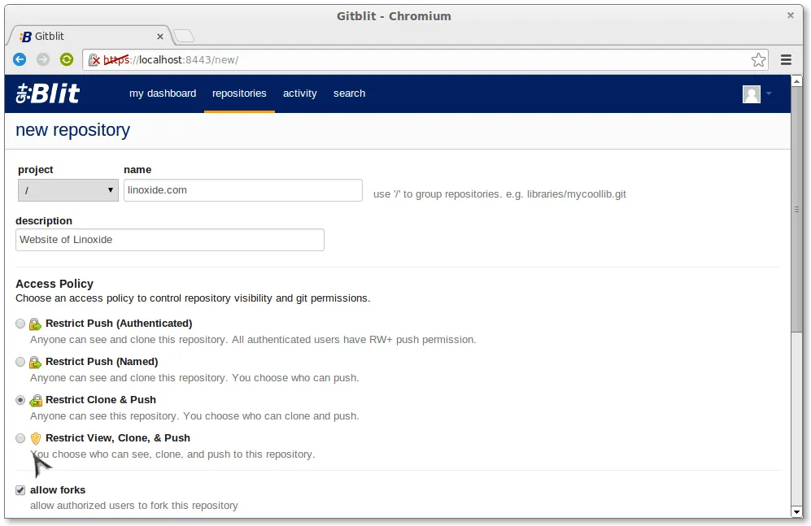
Task: Open the search page
Action: pyautogui.click(x=349, y=93)
